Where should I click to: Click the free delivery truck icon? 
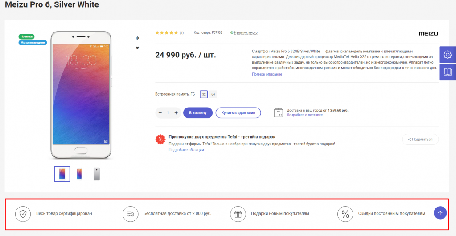pos(130,214)
